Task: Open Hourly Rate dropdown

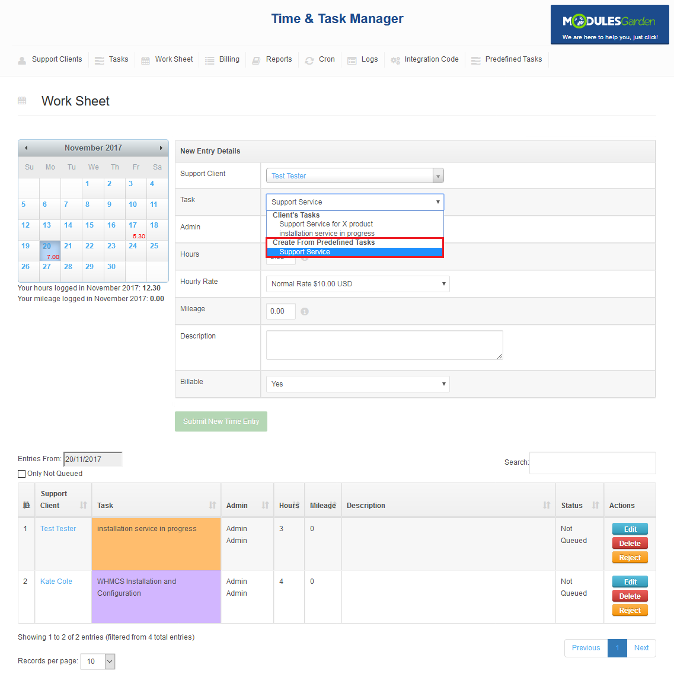Action: coord(357,284)
